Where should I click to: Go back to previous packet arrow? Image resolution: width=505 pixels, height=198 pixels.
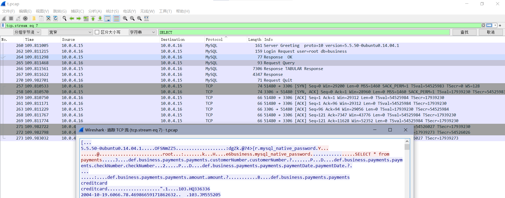[71, 18]
